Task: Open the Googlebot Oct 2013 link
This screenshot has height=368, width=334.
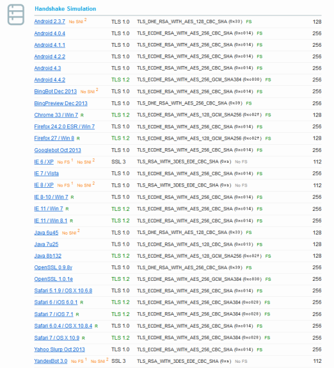Action: (58, 150)
